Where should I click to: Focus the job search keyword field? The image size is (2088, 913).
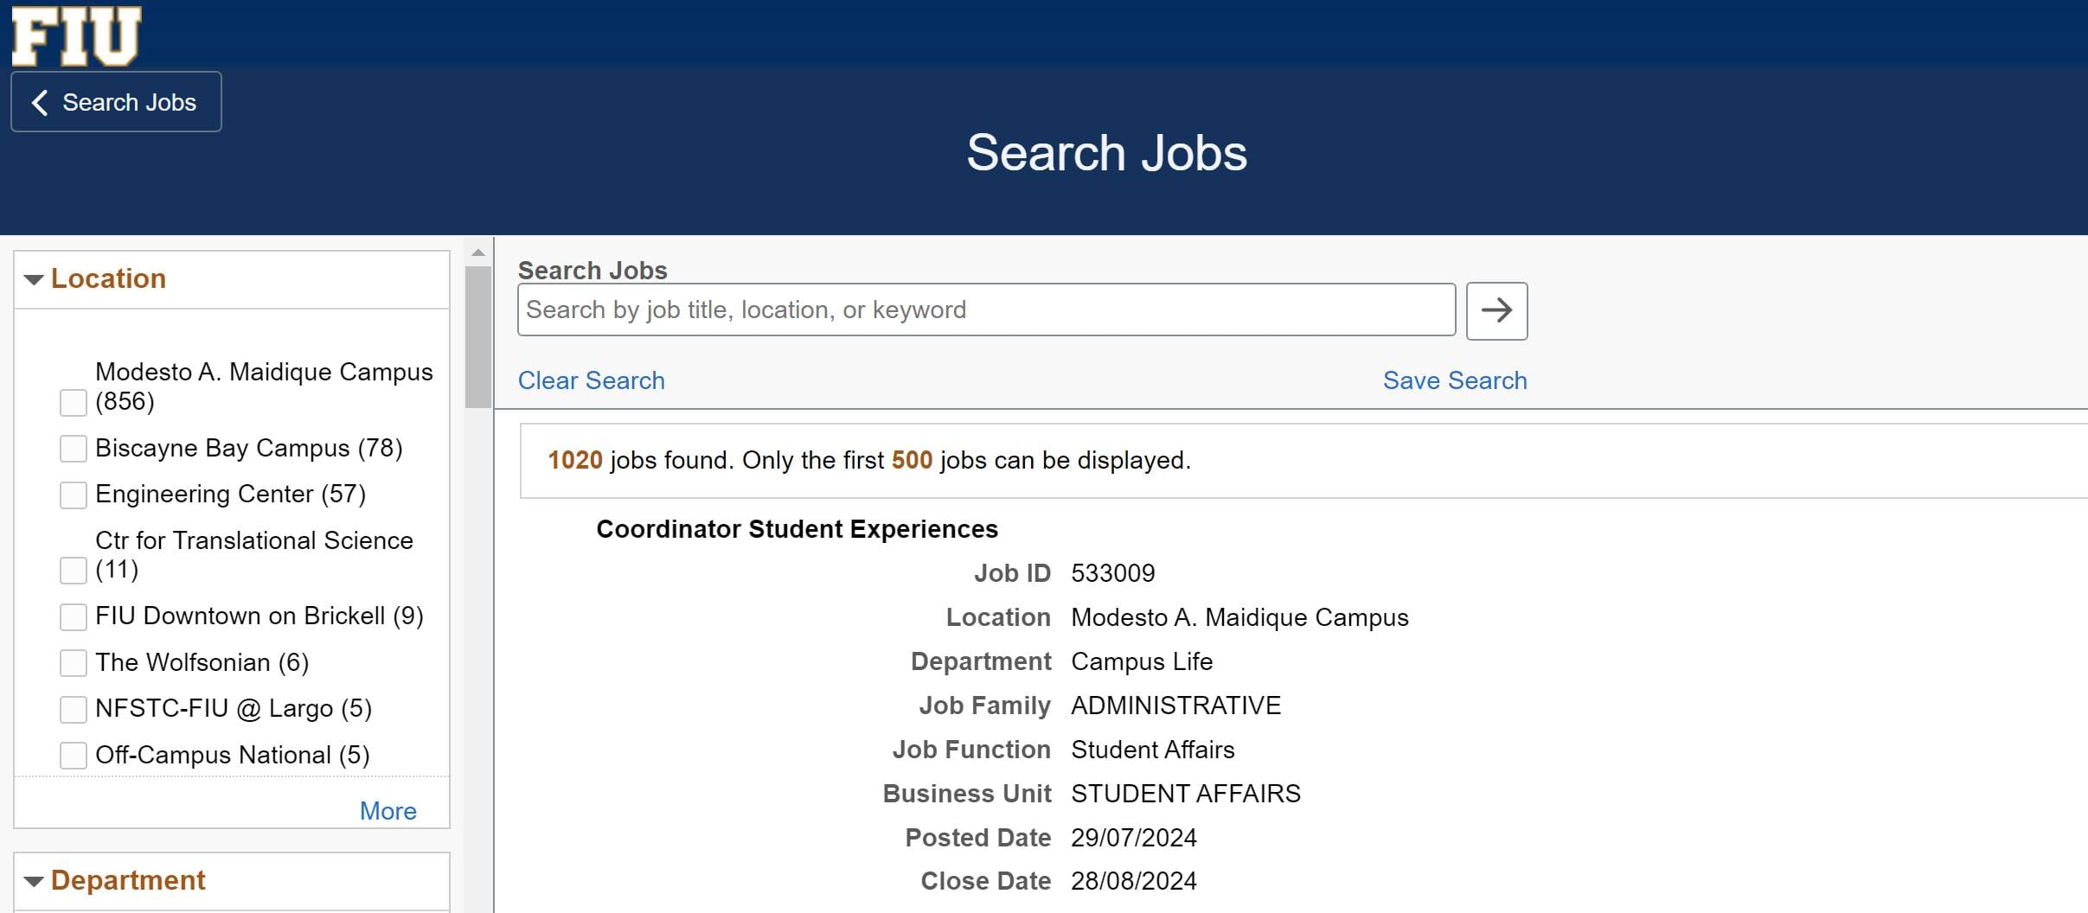tap(986, 310)
